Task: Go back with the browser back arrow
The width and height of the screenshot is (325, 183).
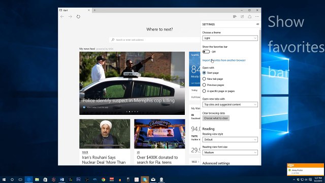Action: [x=62, y=17]
